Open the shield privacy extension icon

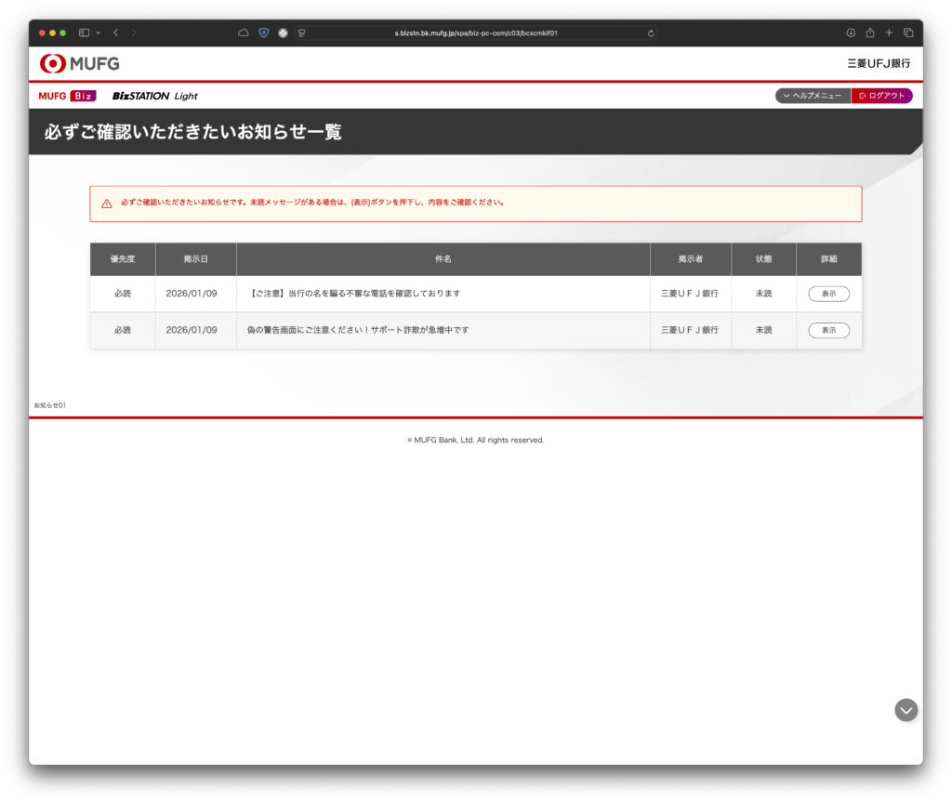pyautogui.click(x=263, y=33)
